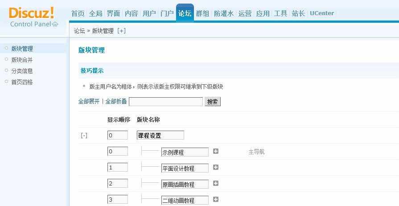Click the 原画插画教程 name field
399x206 pixels.
[x=185, y=184]
